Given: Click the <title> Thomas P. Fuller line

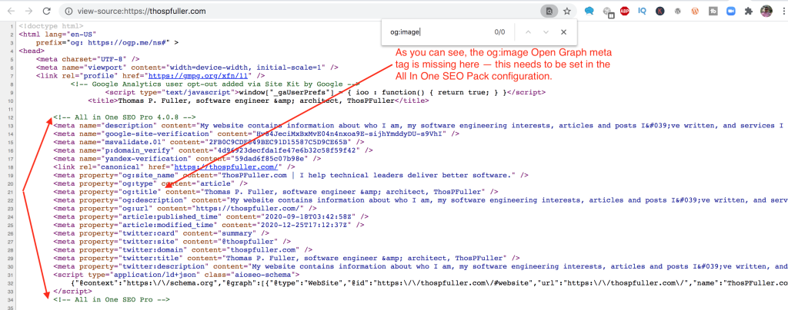Looking at the screenshot, I should click(x=258, y=101).
